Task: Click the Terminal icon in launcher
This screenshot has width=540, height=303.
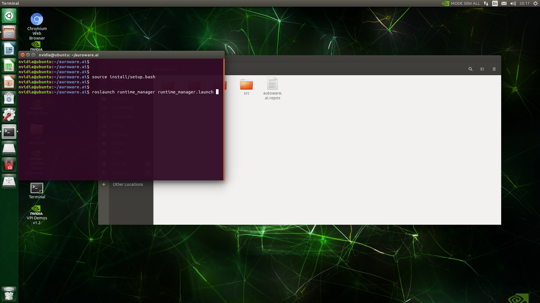Action: 9,132
